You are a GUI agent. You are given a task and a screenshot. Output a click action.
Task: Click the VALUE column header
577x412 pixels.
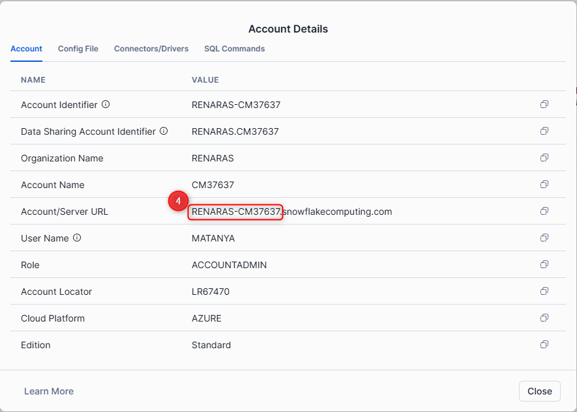pos(205,80)
